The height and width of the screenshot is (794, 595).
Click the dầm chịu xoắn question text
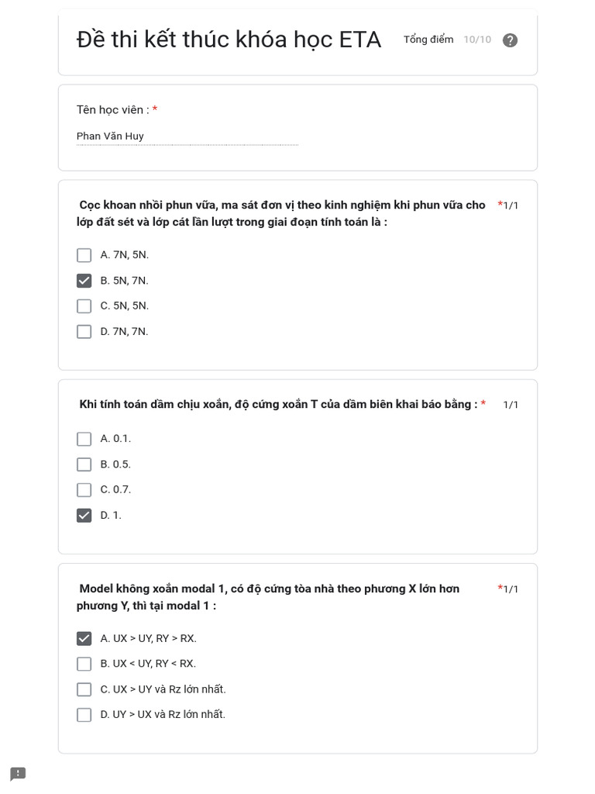(278, 404)
